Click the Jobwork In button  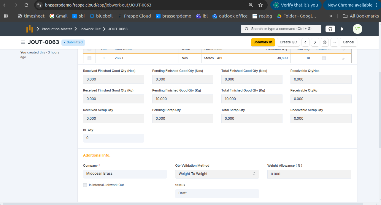[x=263, y=42]
